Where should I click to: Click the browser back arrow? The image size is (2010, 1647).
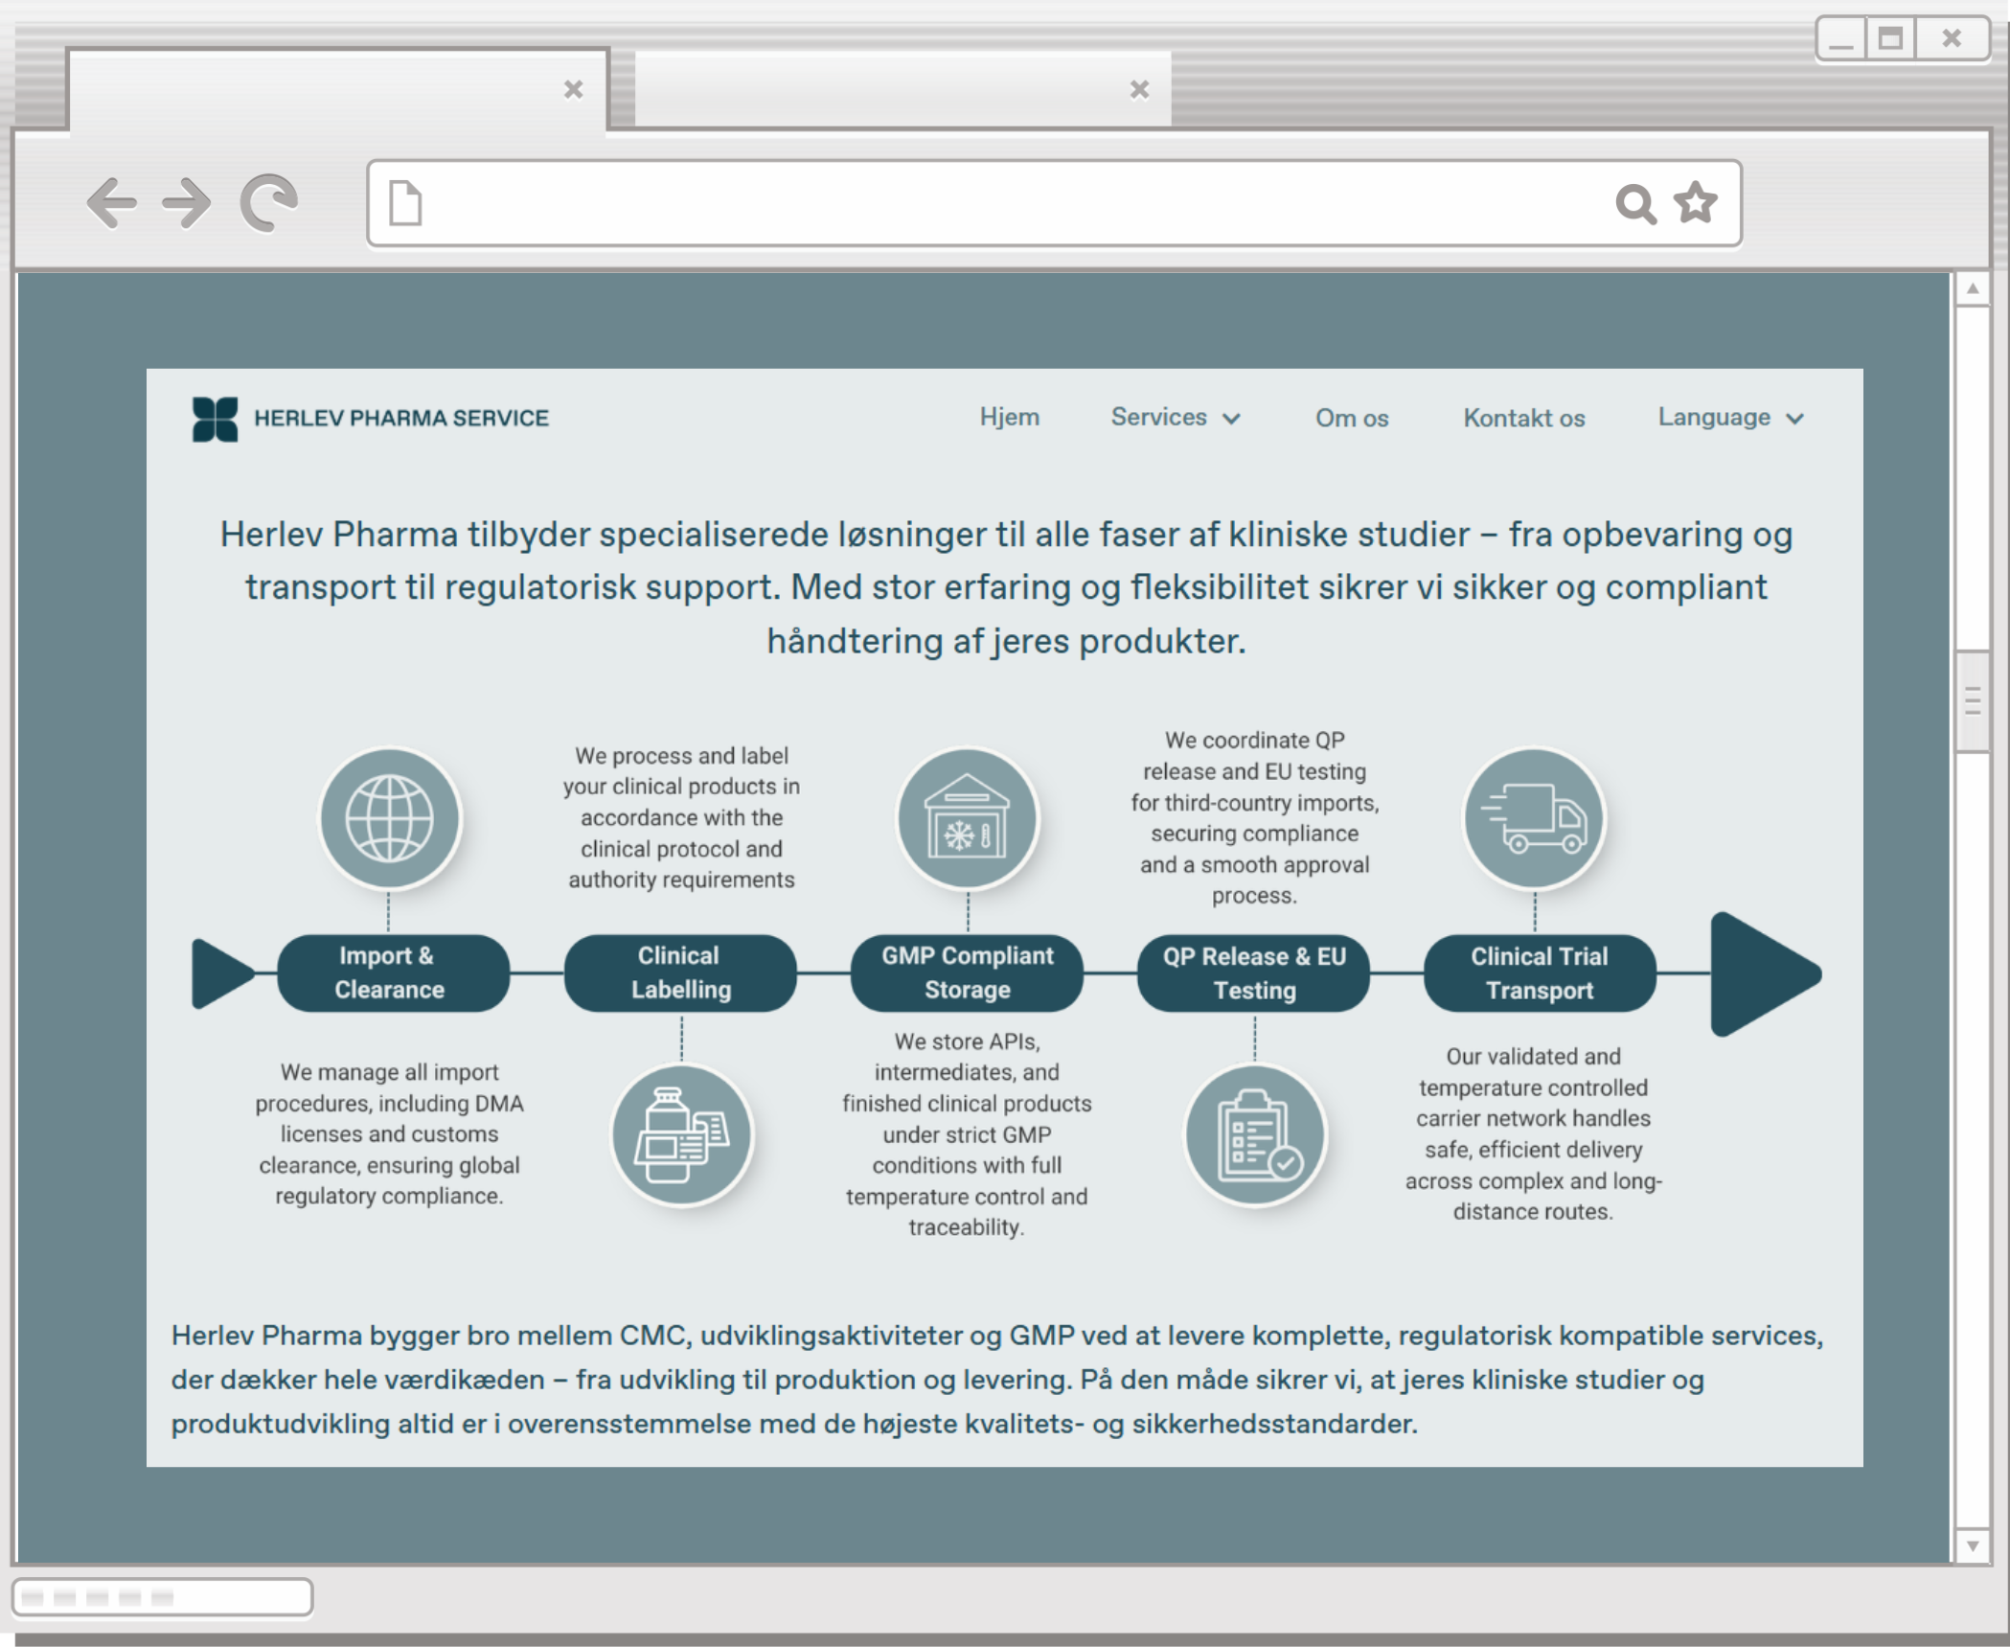pyautogui.click(x=112, y=202)
